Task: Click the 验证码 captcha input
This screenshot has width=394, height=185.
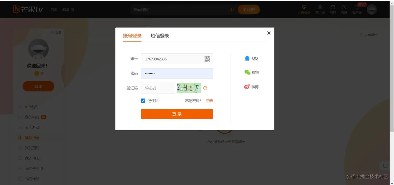Action: coord(158,88)
